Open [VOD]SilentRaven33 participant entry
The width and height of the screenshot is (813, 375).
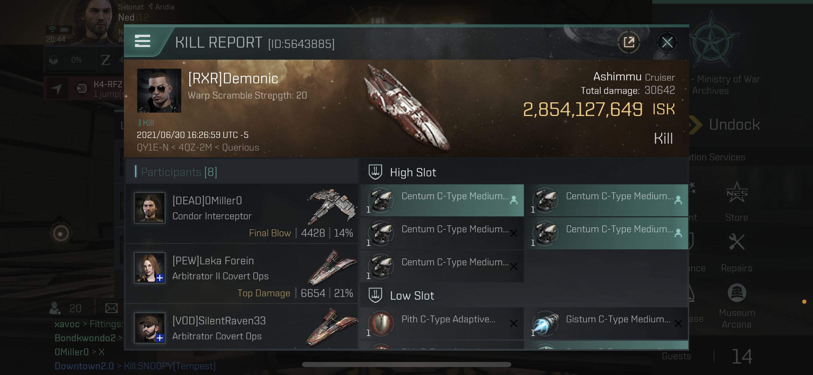(x=242, y=327)
